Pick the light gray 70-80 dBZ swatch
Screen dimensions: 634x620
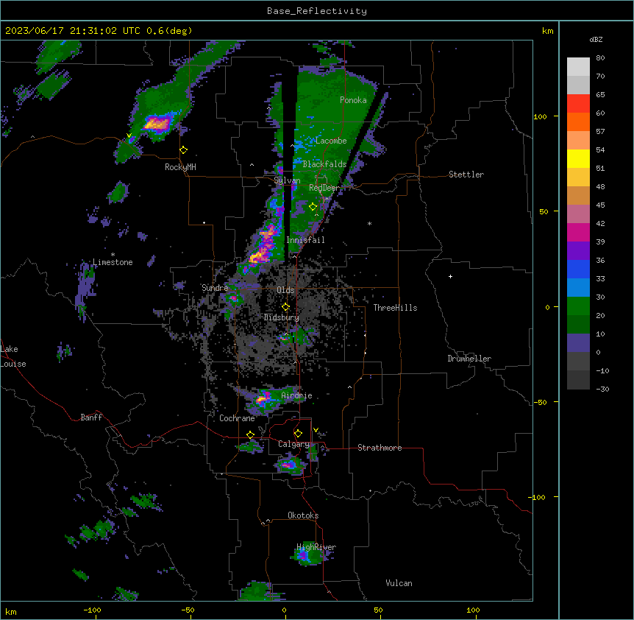tap(578, 67)
